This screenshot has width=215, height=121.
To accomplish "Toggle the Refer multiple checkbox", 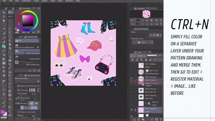I will tap(18, 103).
